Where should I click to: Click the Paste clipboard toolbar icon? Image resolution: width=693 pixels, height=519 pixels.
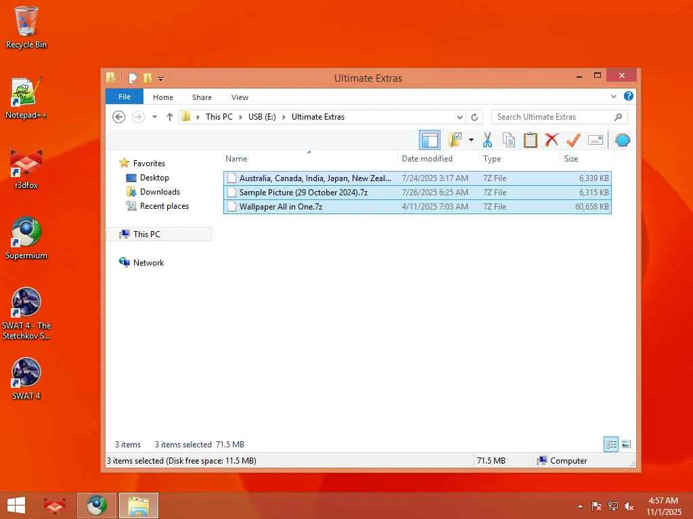click(530, 141)
